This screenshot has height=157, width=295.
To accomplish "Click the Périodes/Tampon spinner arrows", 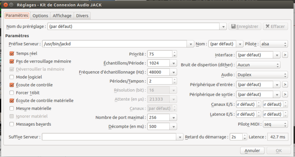I will point(174,81).
